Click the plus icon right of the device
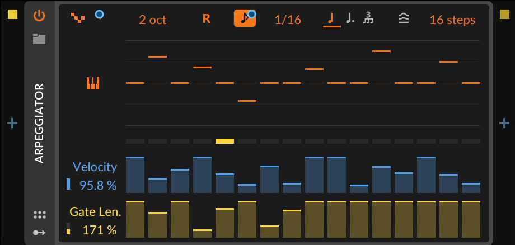Screen dimensions: 515x245 click(x=504, y=123)
